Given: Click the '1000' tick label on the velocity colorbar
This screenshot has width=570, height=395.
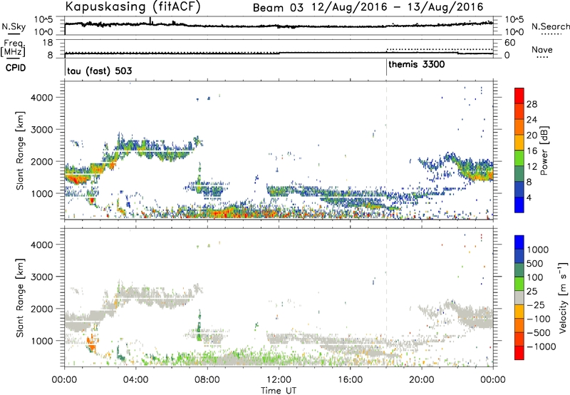Looking at the screenshot, I should pyautogui.click(x=538, y=250).
